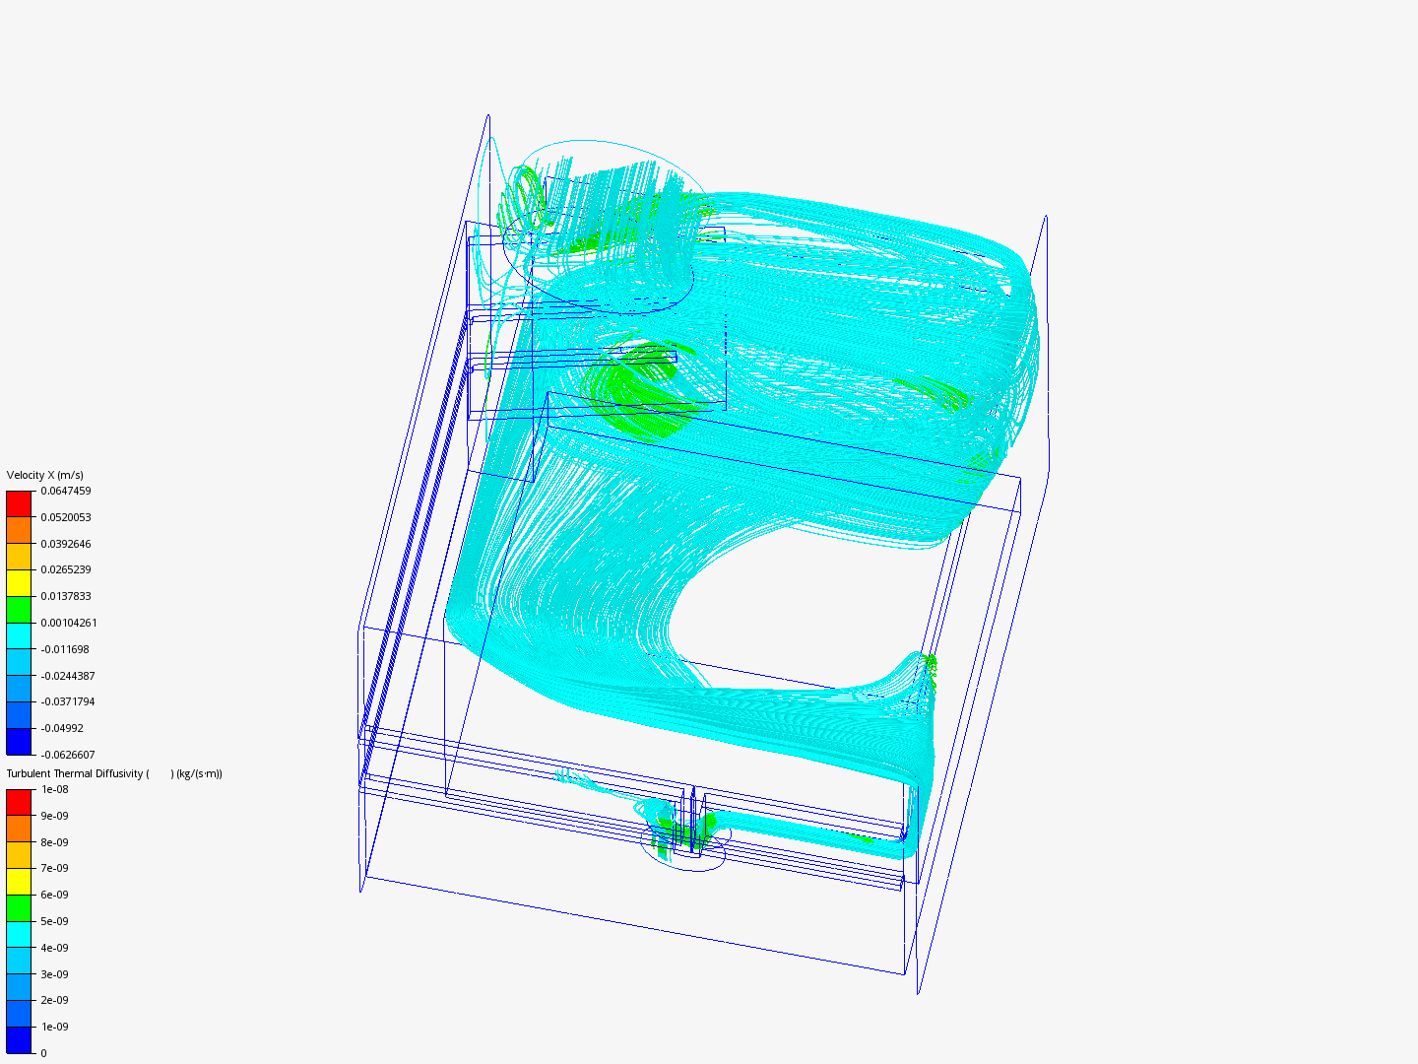The image size is (1418, 1064).
Task: Select red swatch in Velocity X legend
Action: 19,503
